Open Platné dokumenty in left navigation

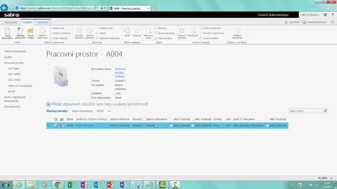click(x=15, y=51)
